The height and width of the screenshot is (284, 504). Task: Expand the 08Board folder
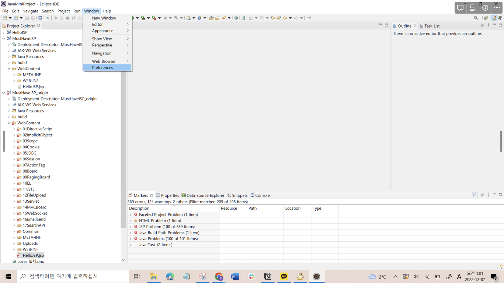pyautogui.click(x=14, y=171)
